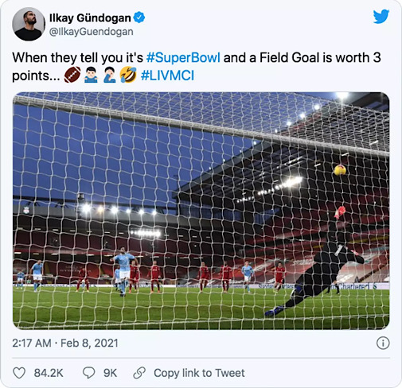This screenshot has width=402, height=388.
Task: Like the tweet with heart icon
Action: pos(19,373)
